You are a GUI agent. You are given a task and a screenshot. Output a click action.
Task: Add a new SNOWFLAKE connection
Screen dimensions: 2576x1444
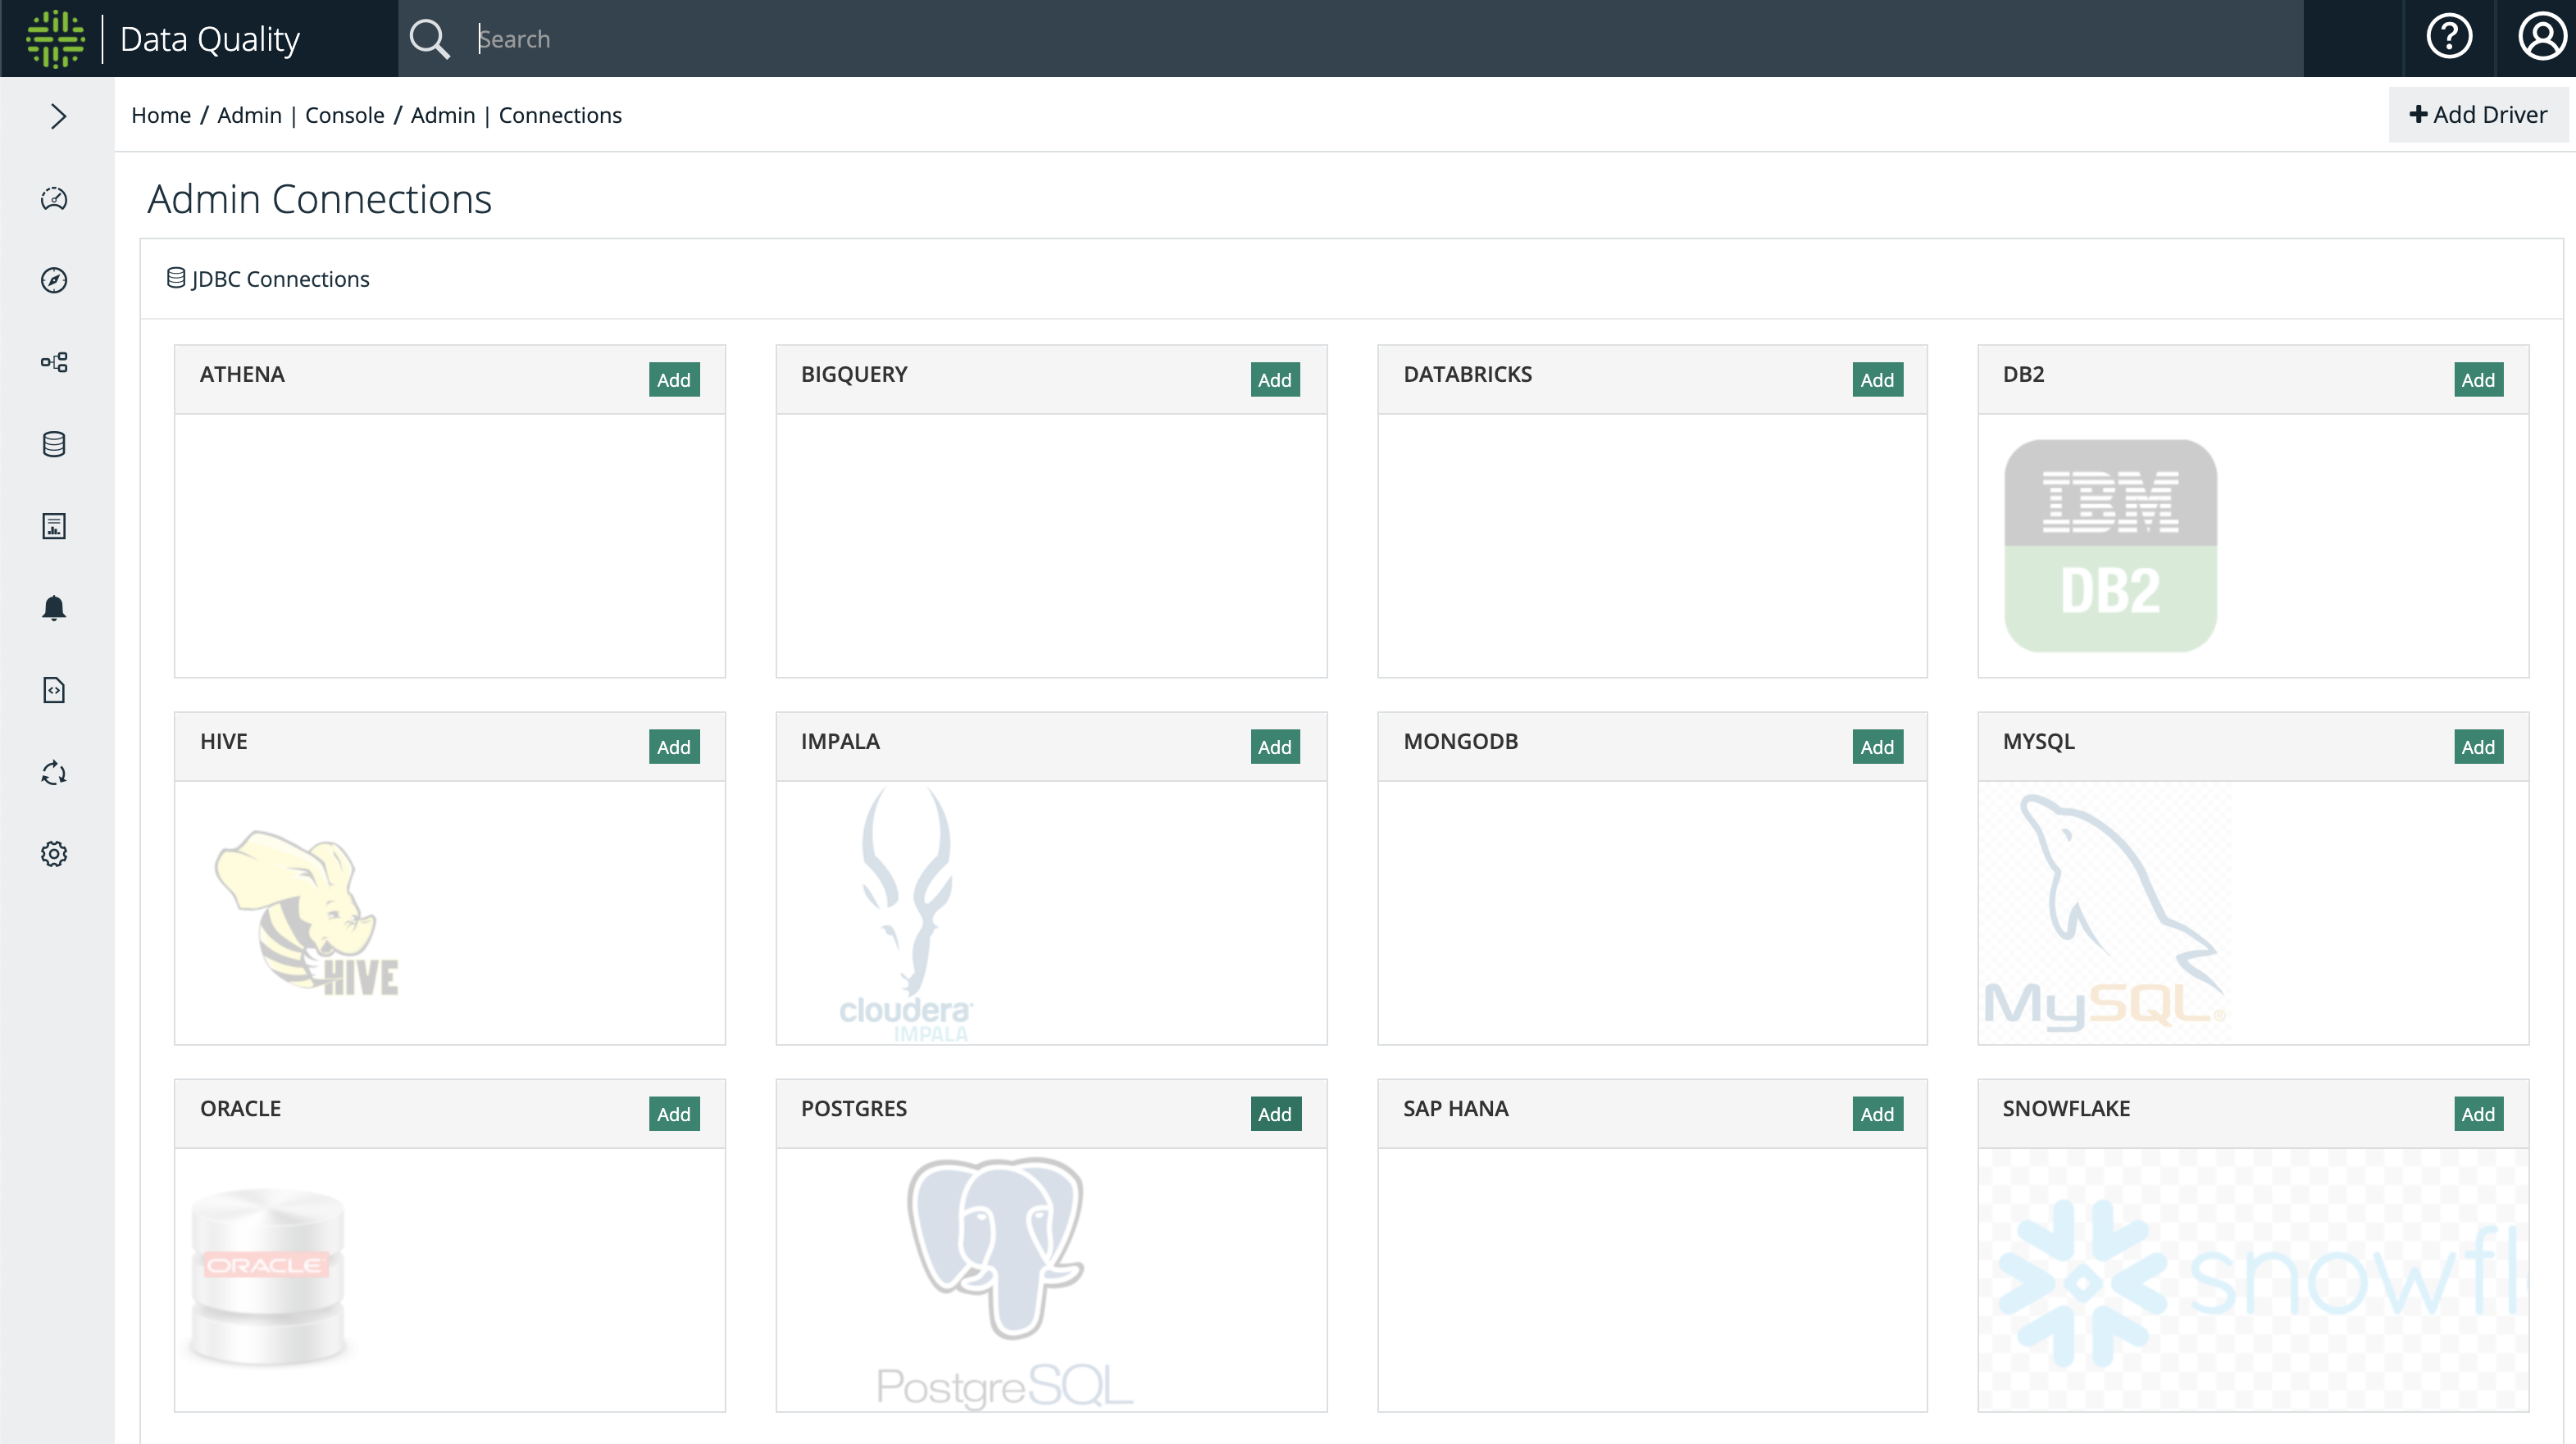pyautogui.click(x=2478, y=1115)
